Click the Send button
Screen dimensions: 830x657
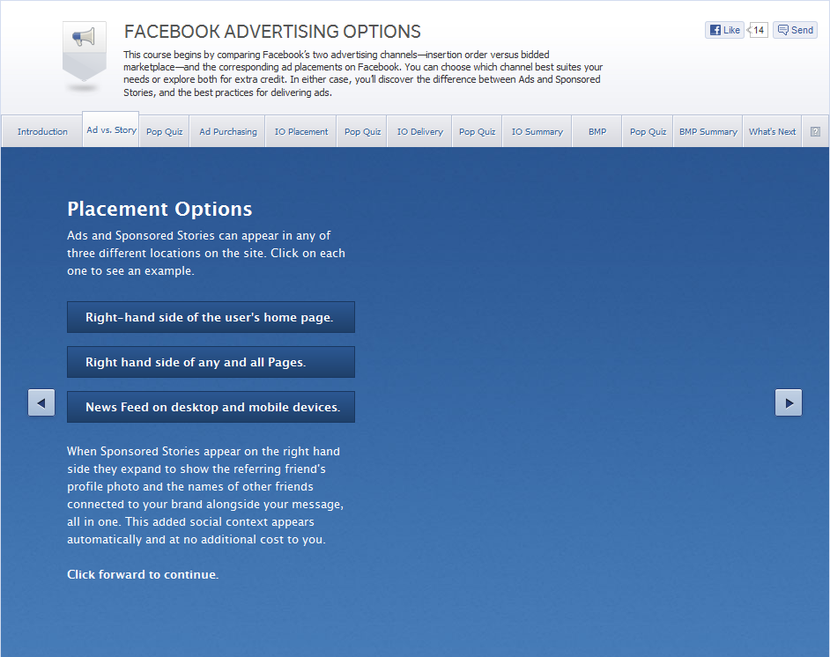point(795,30)
